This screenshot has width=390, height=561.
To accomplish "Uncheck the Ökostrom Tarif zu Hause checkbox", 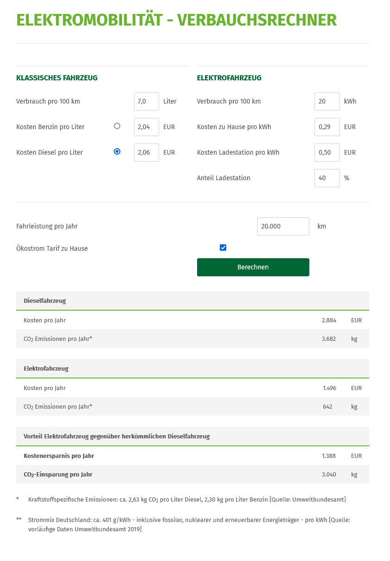I will point(223,248).
